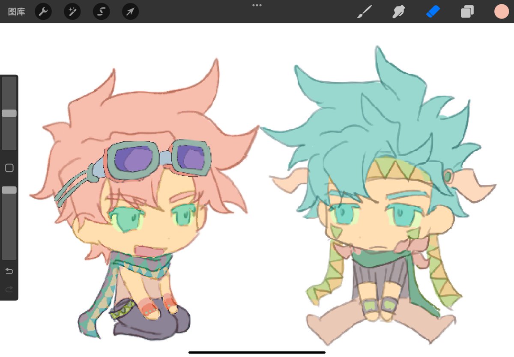Undo the last stroke with sidebar arrow
The width and height of the screenshot is (514, 357).
[x=9, y=271]
